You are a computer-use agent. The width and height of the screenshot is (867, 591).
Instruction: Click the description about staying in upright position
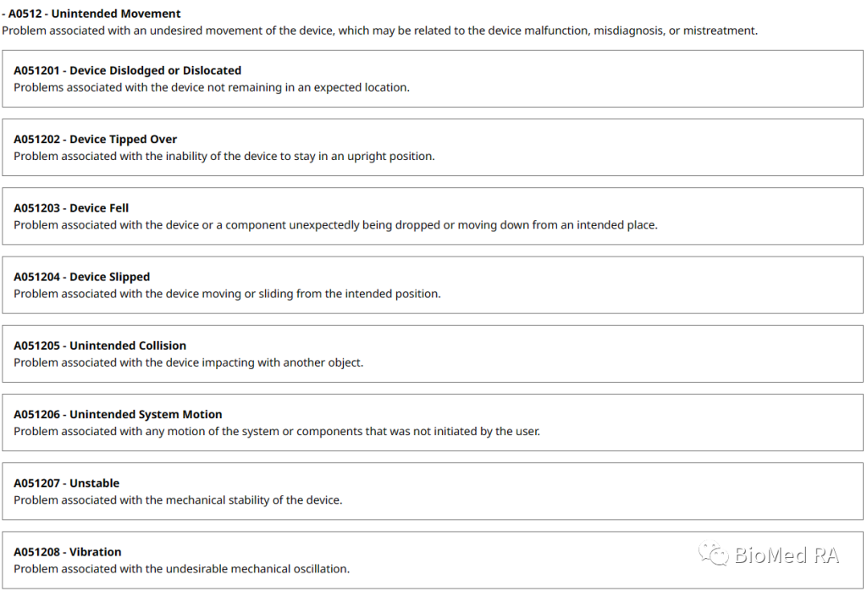click(x=224, y=156)
